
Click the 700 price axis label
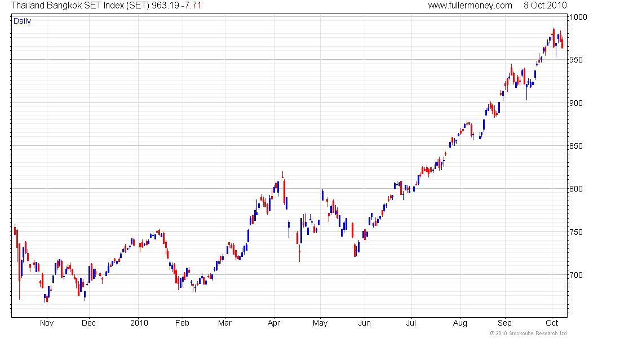(x=577, y=275)
